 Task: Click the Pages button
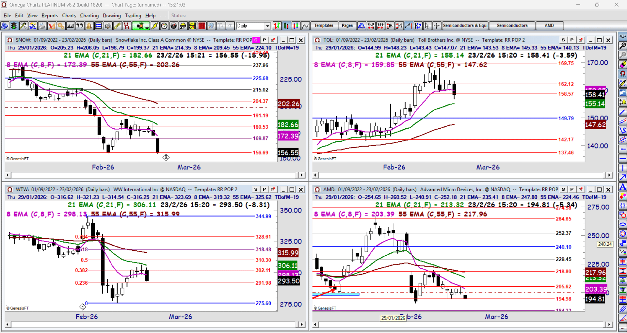347,26
